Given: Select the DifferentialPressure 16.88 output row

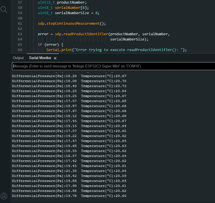Looking at the screenshot, I should [69, 191].
